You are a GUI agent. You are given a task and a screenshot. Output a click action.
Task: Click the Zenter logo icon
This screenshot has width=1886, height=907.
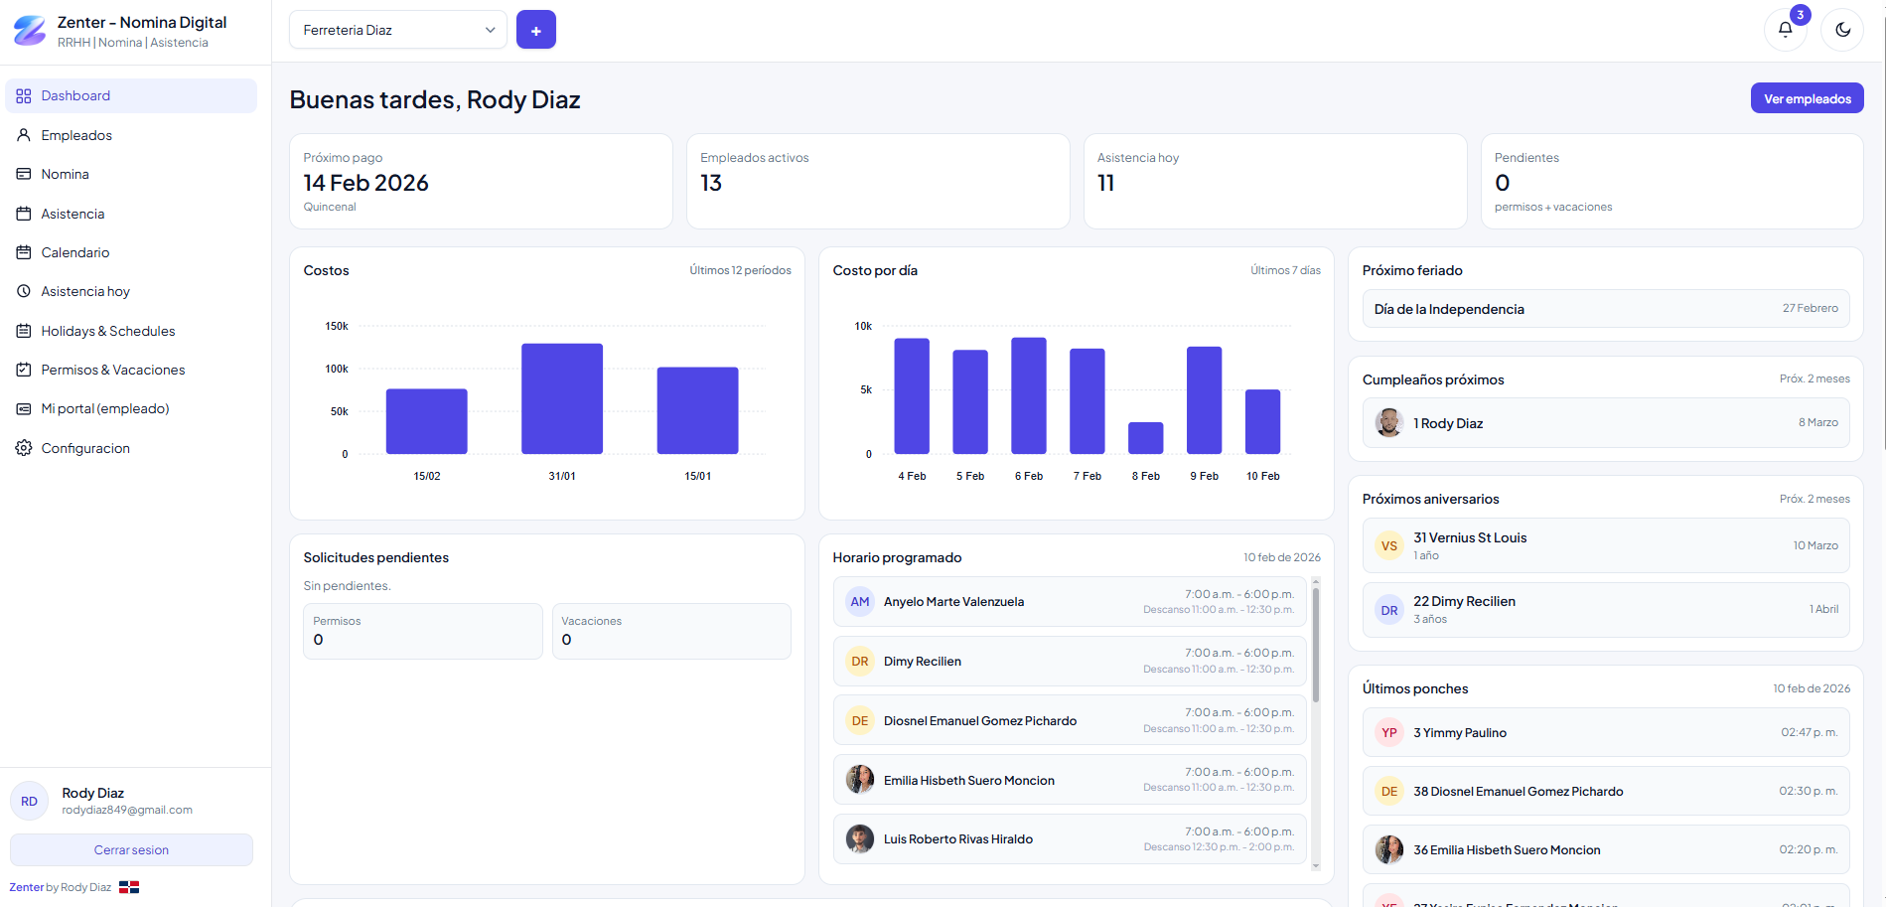pyautogui.click(x=30, y=31)
